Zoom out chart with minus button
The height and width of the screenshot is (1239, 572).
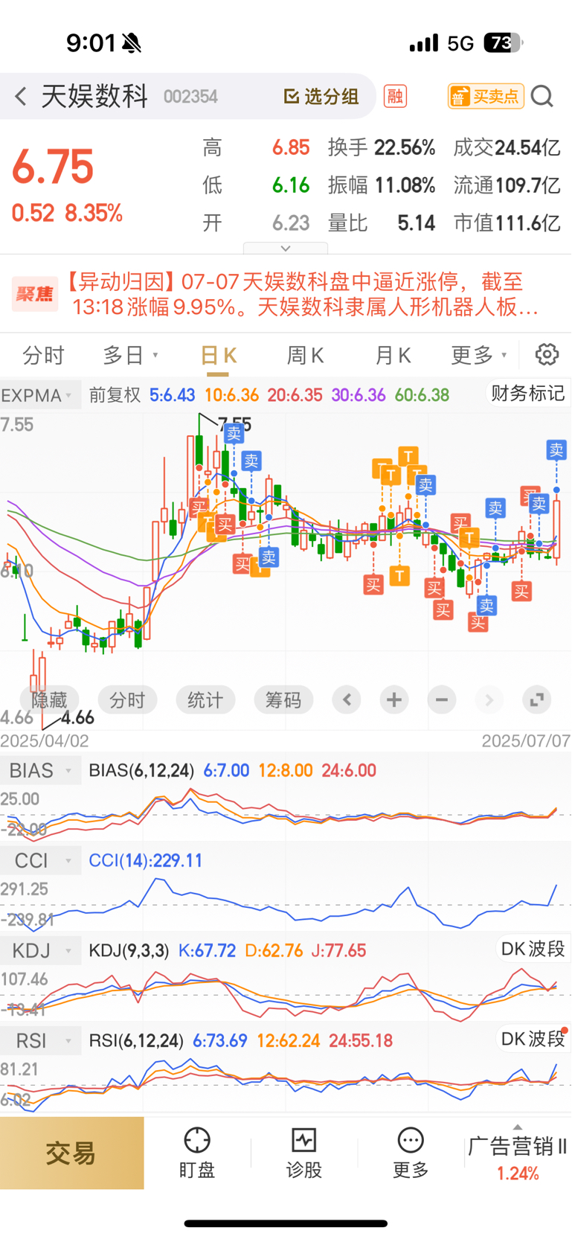442,699
